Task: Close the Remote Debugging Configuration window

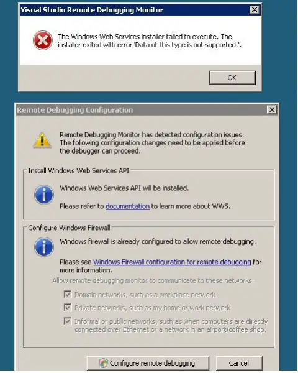Action: click(272, 109)
